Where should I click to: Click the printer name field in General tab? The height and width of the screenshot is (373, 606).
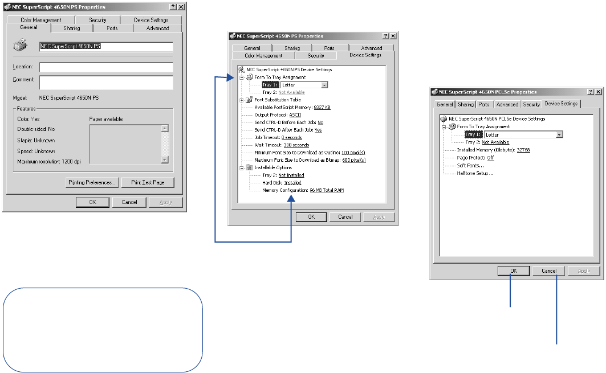point(106,46)
